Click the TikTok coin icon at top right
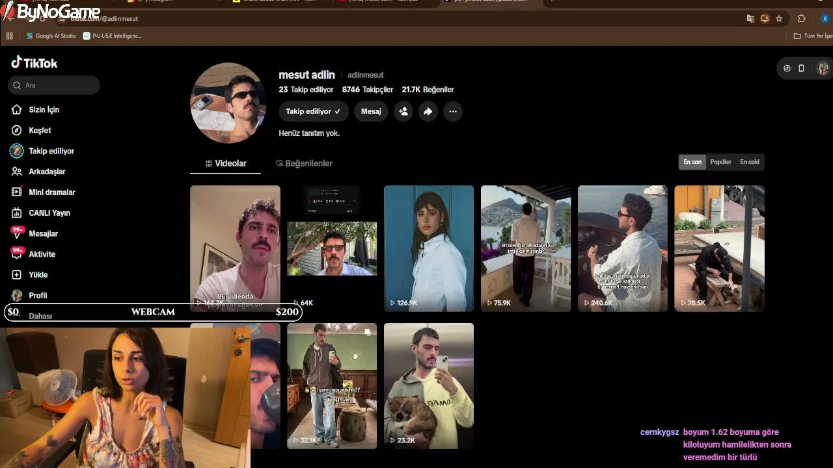This screenshot has height=468, width=833. [x=787, y=68]
